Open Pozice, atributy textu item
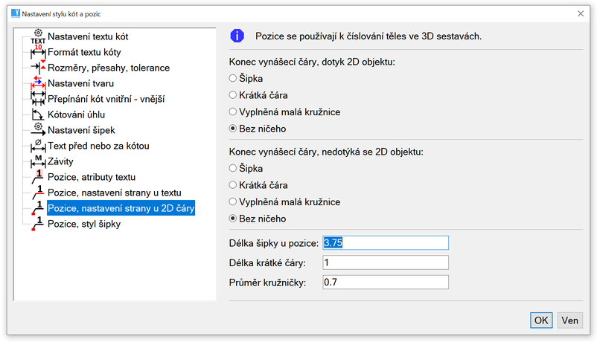Image resolution: width=597 pixels, height=342 pixels. 92,177
